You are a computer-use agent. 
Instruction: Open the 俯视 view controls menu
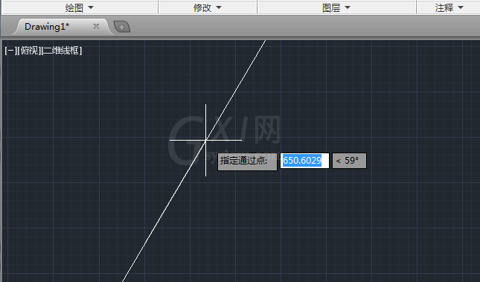pyautogui.click(x=29, y=51)
